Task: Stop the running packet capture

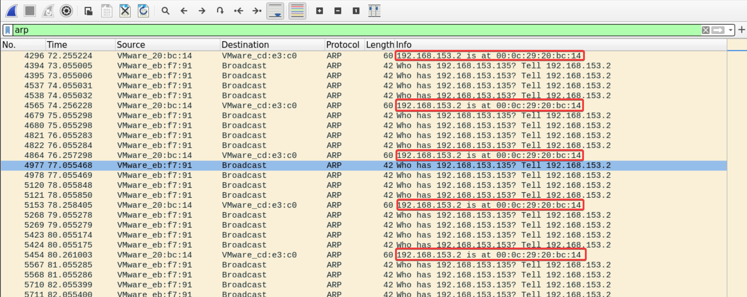Action: pyautogui.click(x=30, y=11)
